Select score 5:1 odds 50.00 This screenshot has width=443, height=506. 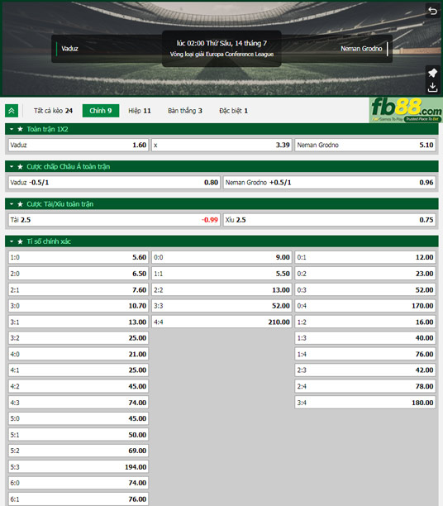(x=78, y=435)
